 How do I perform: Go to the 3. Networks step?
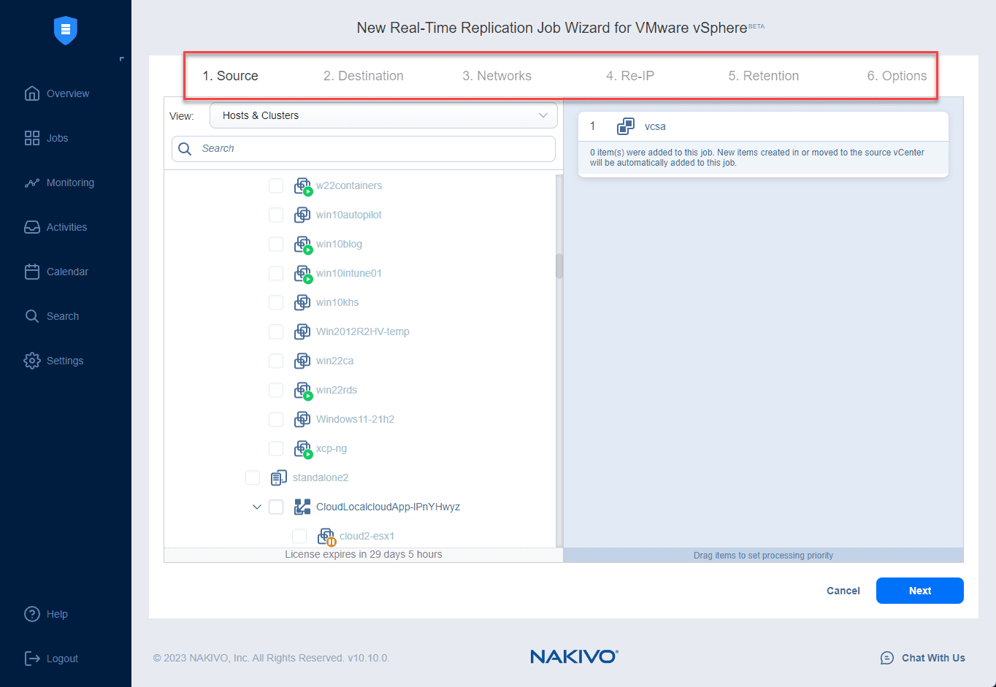(497, 76)
